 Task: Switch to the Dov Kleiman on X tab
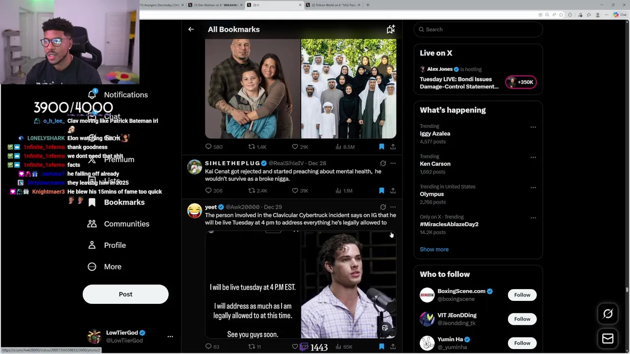[216, 5]
